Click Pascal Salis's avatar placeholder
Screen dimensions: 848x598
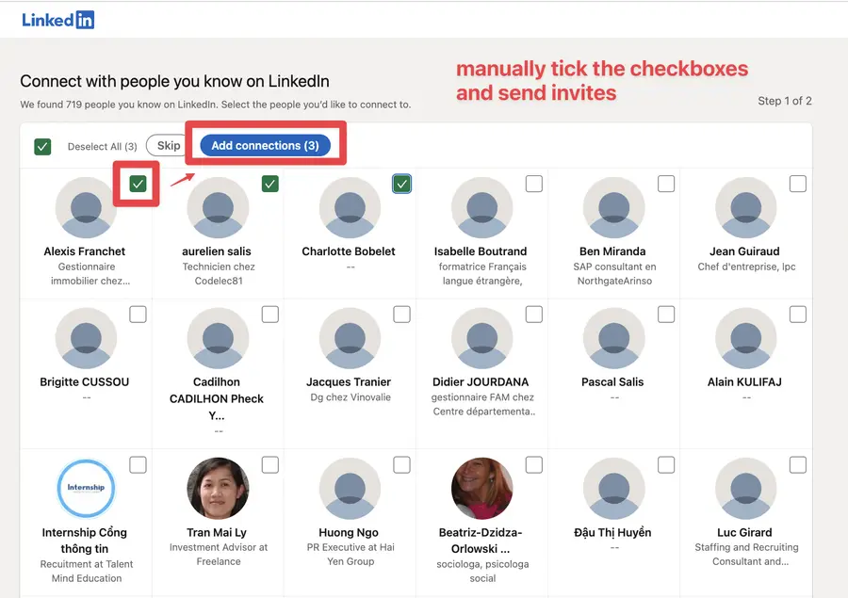point(613,338)
